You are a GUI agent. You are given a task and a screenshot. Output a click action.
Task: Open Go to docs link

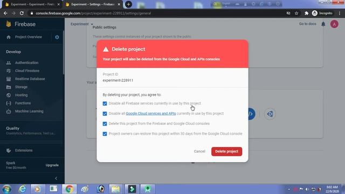click(308, 24)
